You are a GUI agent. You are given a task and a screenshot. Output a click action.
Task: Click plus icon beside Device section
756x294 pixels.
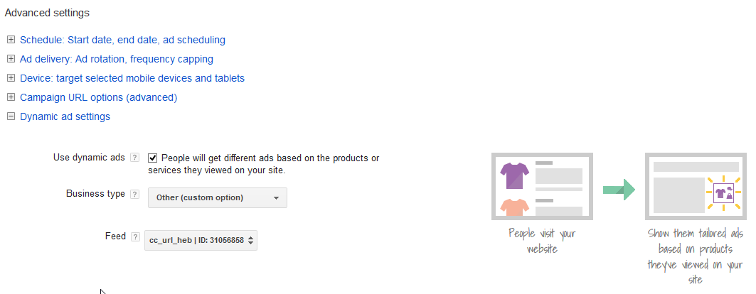coord(11,78)
